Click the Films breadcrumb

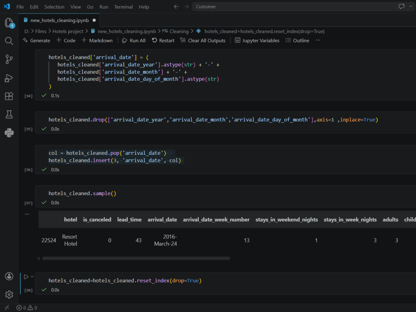[x=41, y=31]
